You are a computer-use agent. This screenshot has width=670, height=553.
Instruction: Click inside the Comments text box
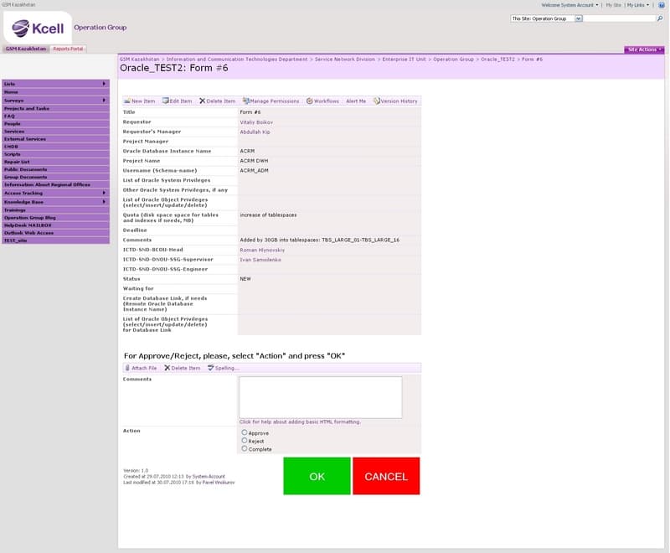[321, 397]
